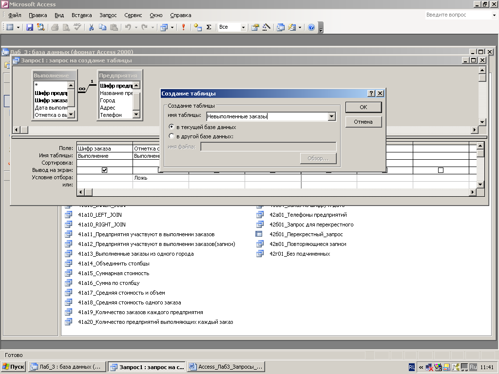Open the Сервис menu
Viewport: 499px width, 374px height.
coord(133,15)
